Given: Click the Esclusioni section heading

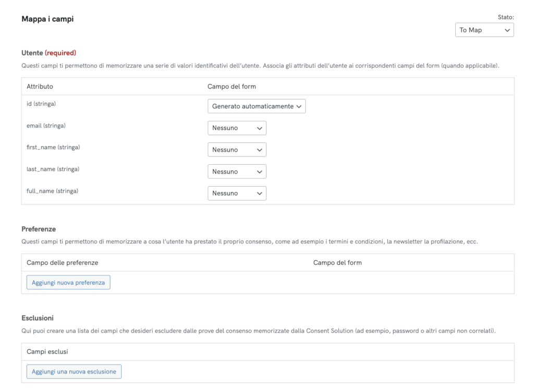Looking at the screenshot, I should tap(38, 318).
